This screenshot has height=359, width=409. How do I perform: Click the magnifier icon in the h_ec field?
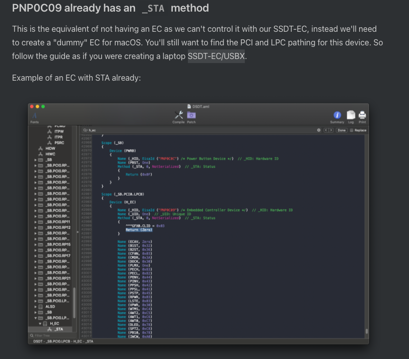pyautogui.click(x=85, y=130)
